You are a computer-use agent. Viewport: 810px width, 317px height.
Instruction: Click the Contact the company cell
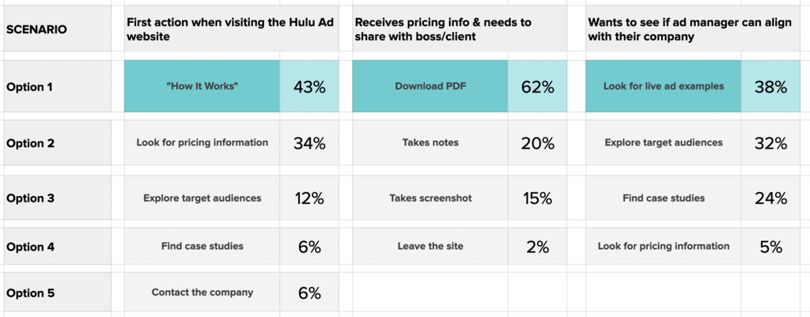202,292
